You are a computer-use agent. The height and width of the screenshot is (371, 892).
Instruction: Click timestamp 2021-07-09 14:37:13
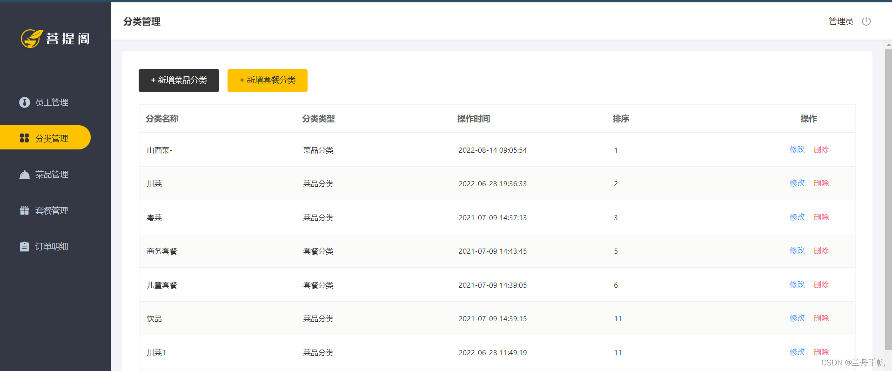coord(493,217)
